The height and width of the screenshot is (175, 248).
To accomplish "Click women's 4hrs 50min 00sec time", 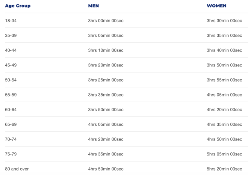I will tap(224, 139).
